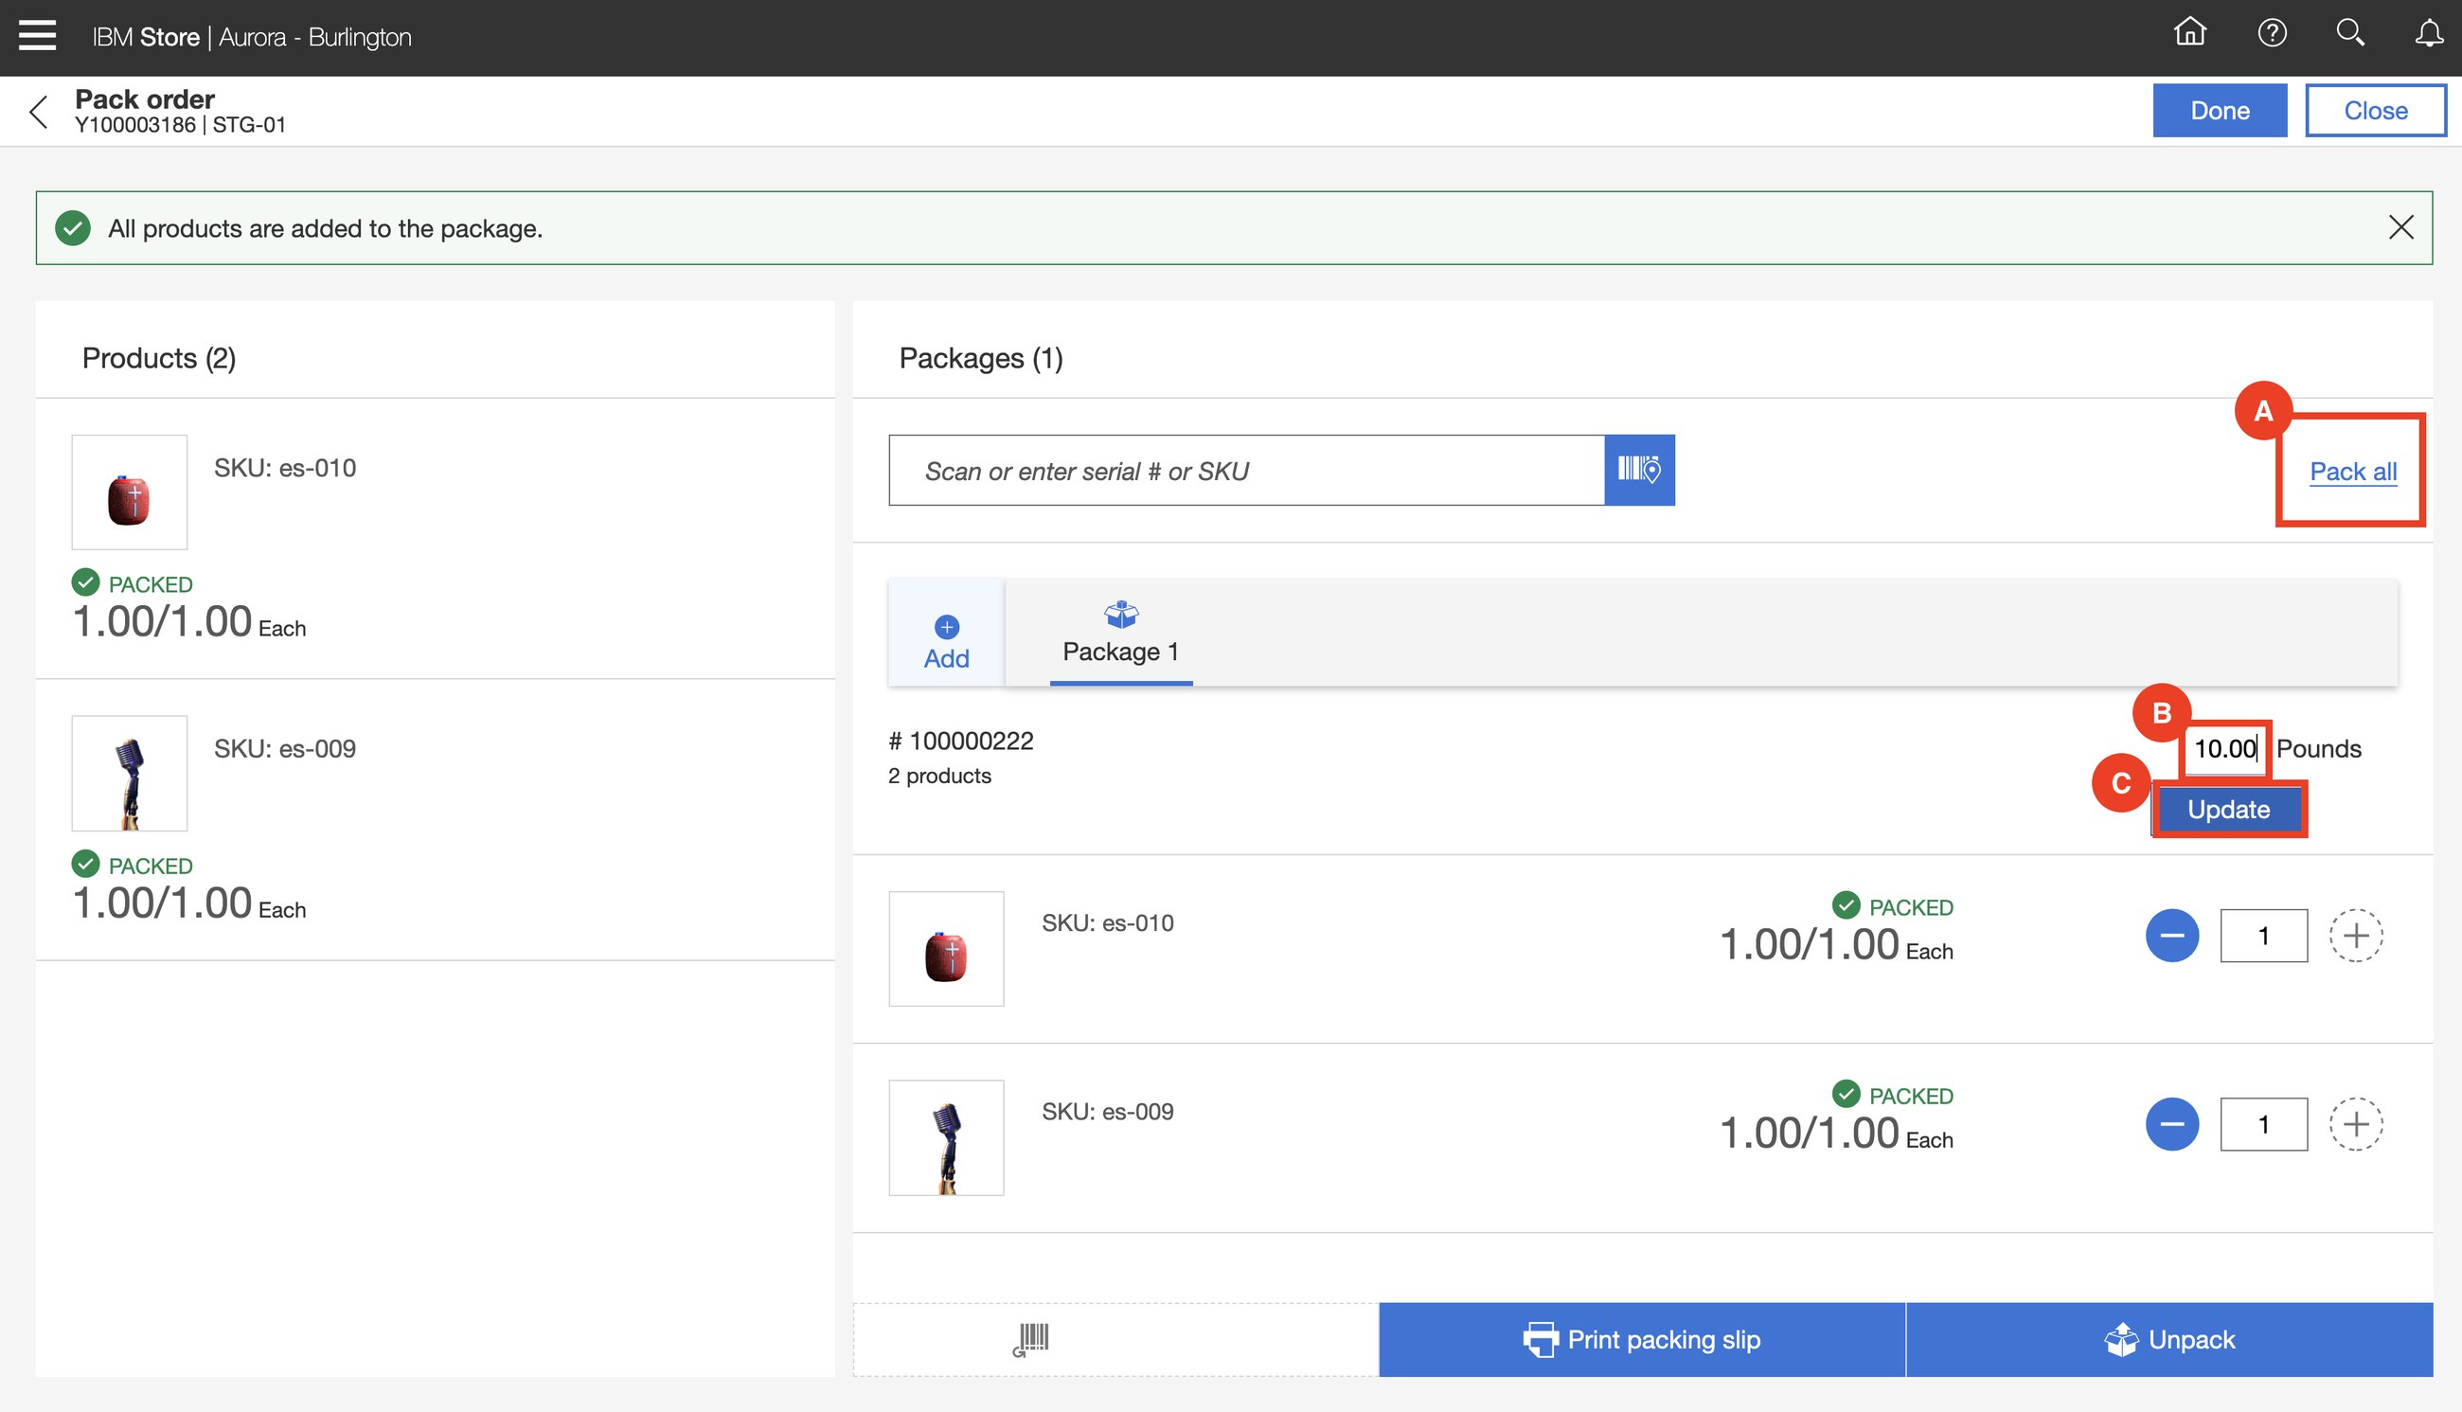Click the Products (2) heading
2462x1412 pixels.
(x=159, y=359)
